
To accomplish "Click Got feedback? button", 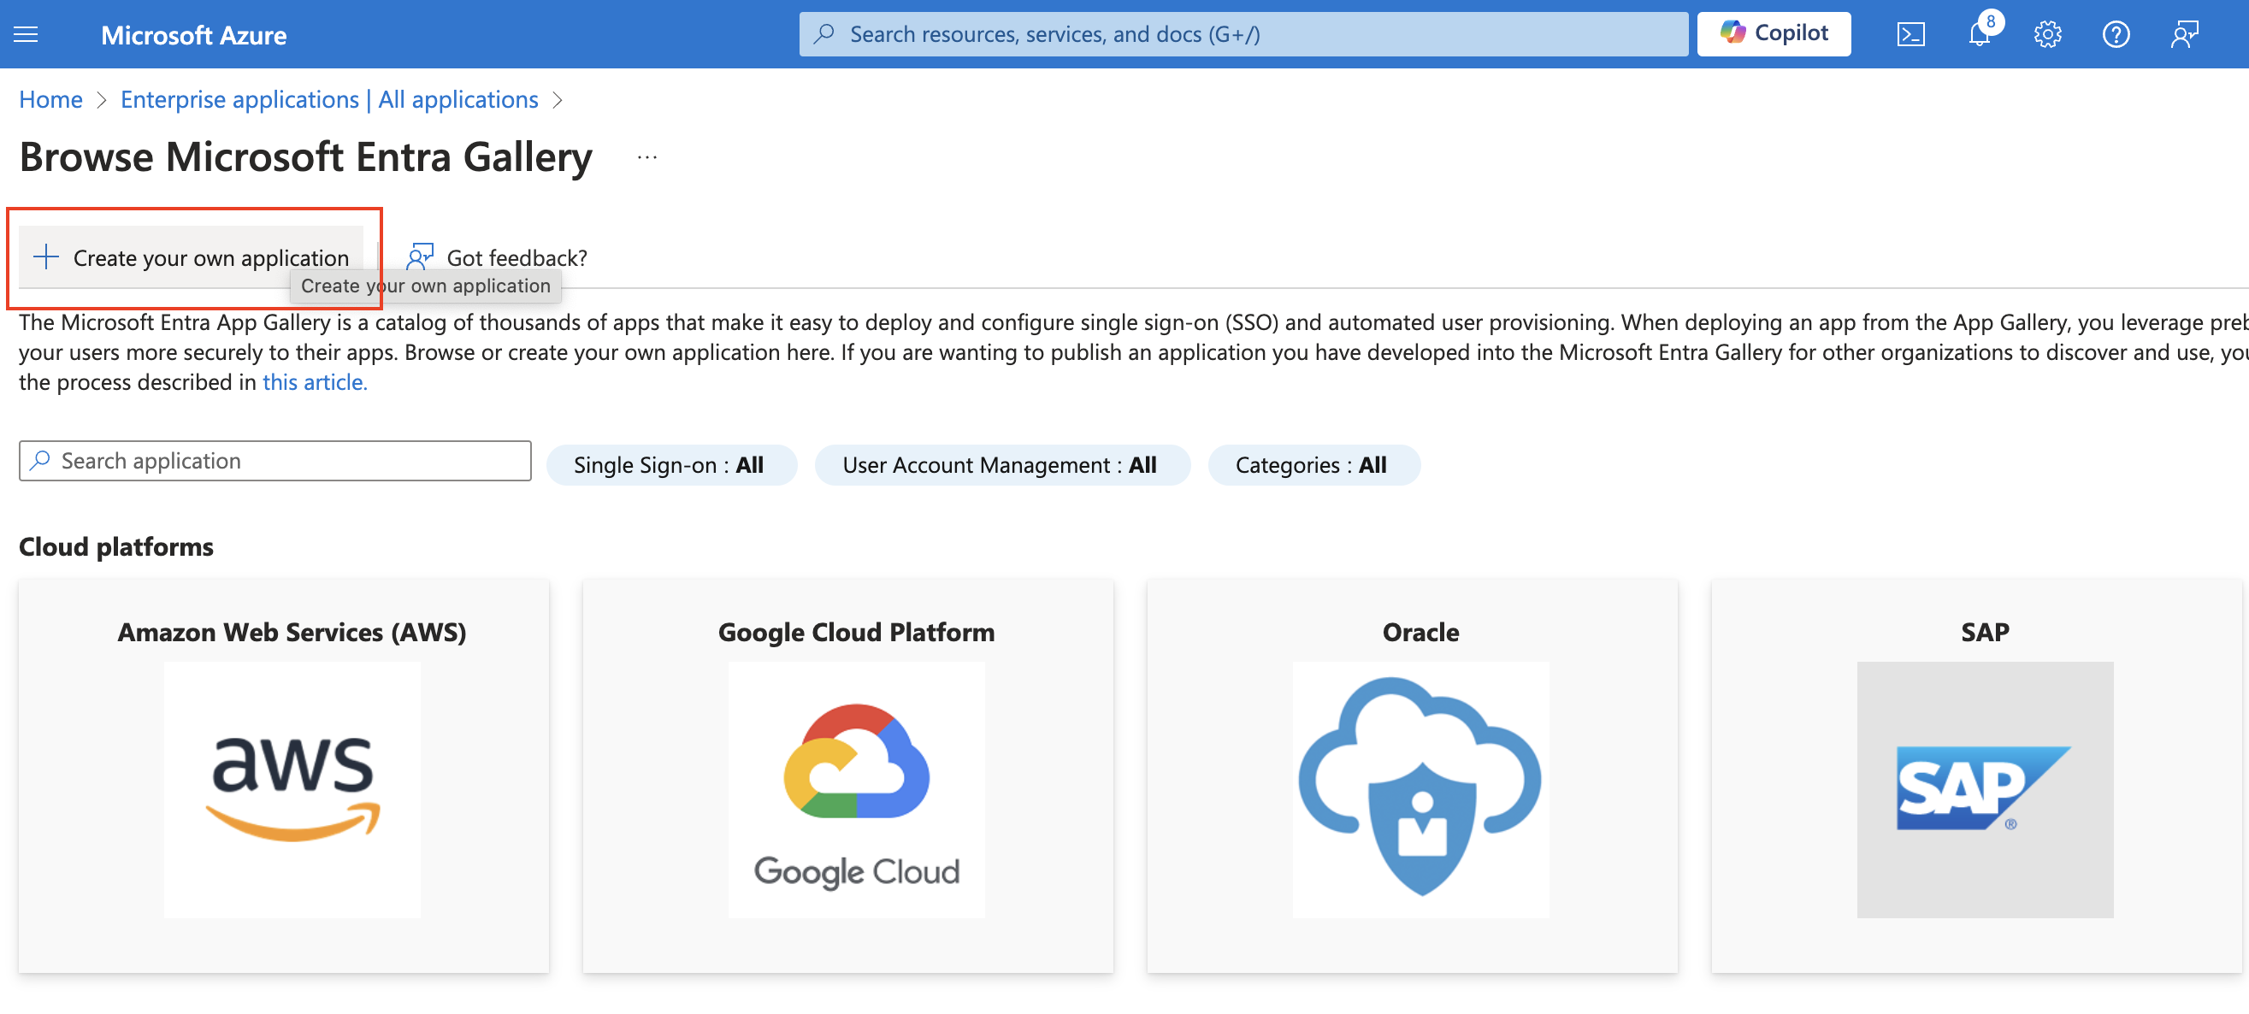I will pos(497,257).
